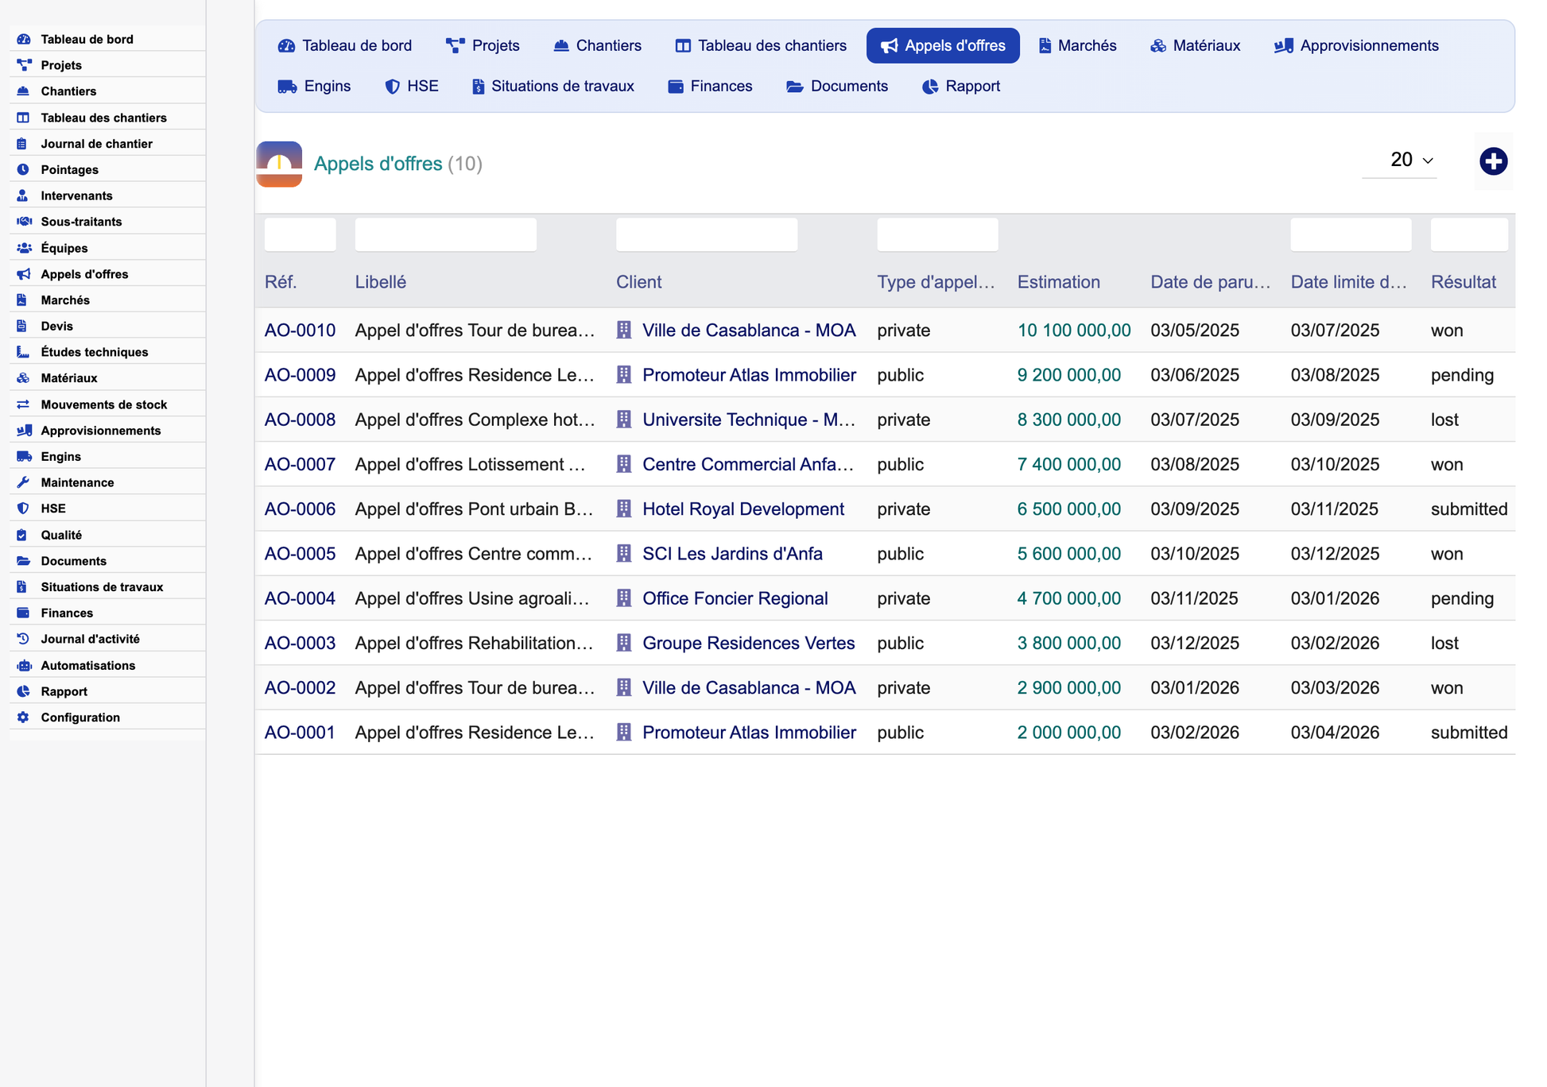The height and width of the screenshot is (1087, 1547).
Task: Open the AO-0007 reference link
Action: [300, 464]
